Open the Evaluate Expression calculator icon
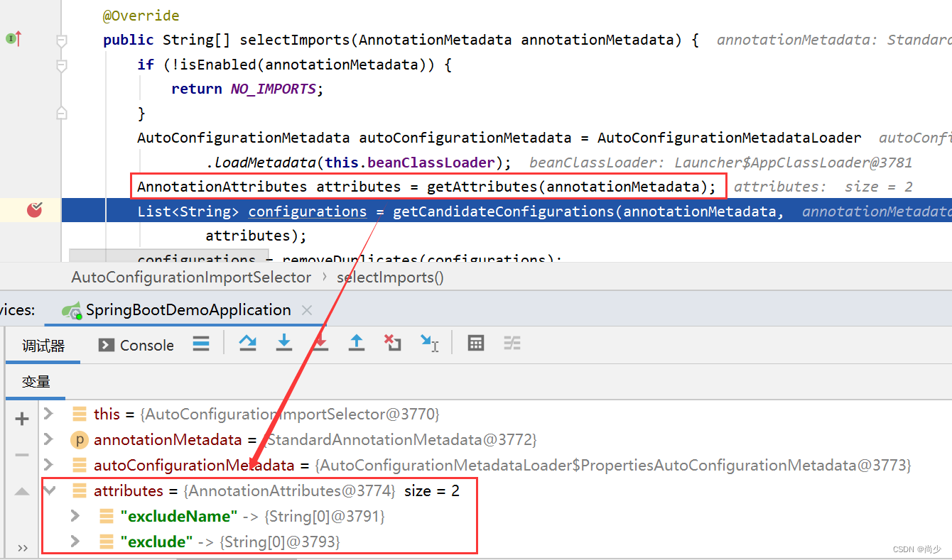 pos(476,344)
